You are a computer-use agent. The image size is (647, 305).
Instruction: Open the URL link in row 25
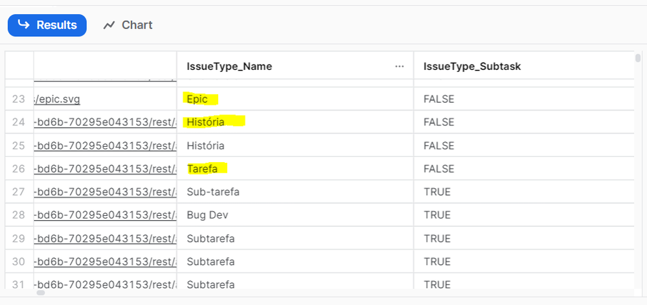105,145
